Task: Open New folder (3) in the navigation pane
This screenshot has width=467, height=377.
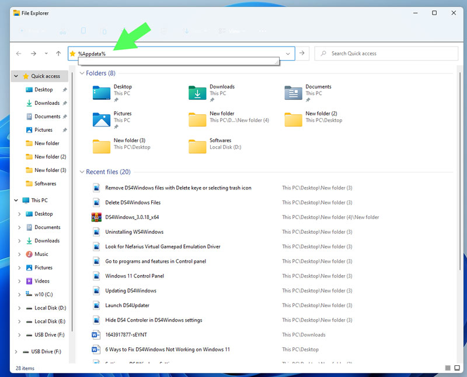Action: click(50, 170)
